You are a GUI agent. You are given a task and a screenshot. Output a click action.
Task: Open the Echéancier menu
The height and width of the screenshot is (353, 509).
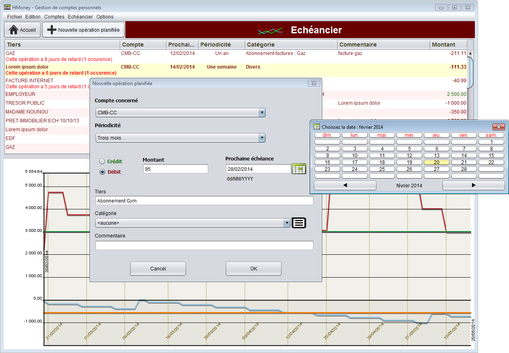point(80,17)
